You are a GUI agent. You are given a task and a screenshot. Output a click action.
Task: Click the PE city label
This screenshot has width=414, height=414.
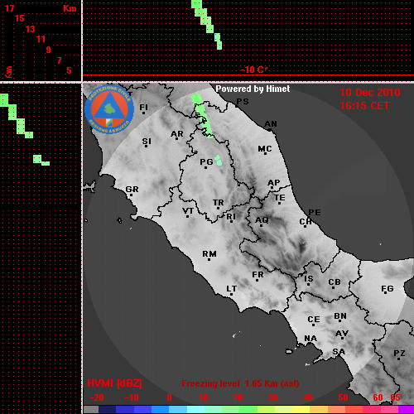point(315,213)
